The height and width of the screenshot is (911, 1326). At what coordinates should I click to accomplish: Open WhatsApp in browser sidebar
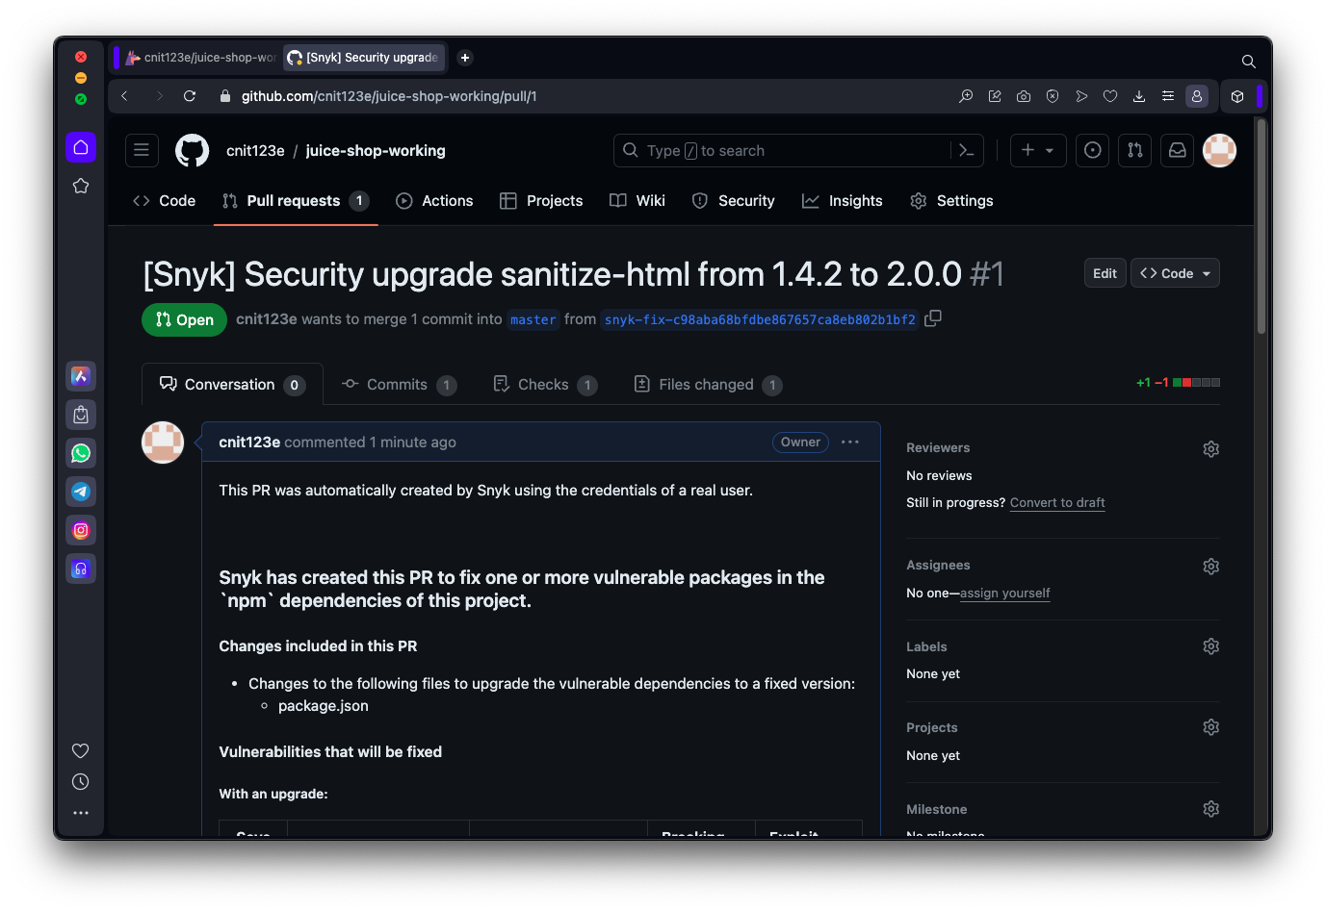81,453
